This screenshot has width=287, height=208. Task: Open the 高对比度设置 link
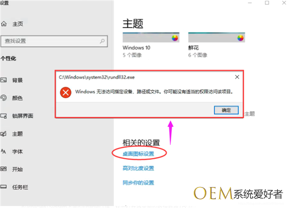tap(138, 168)
